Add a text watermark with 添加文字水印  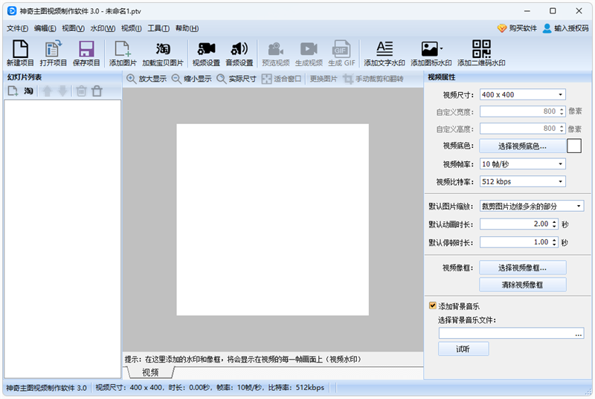click(384, 53)
